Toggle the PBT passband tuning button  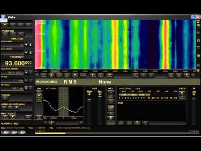[x=52, y=123]
